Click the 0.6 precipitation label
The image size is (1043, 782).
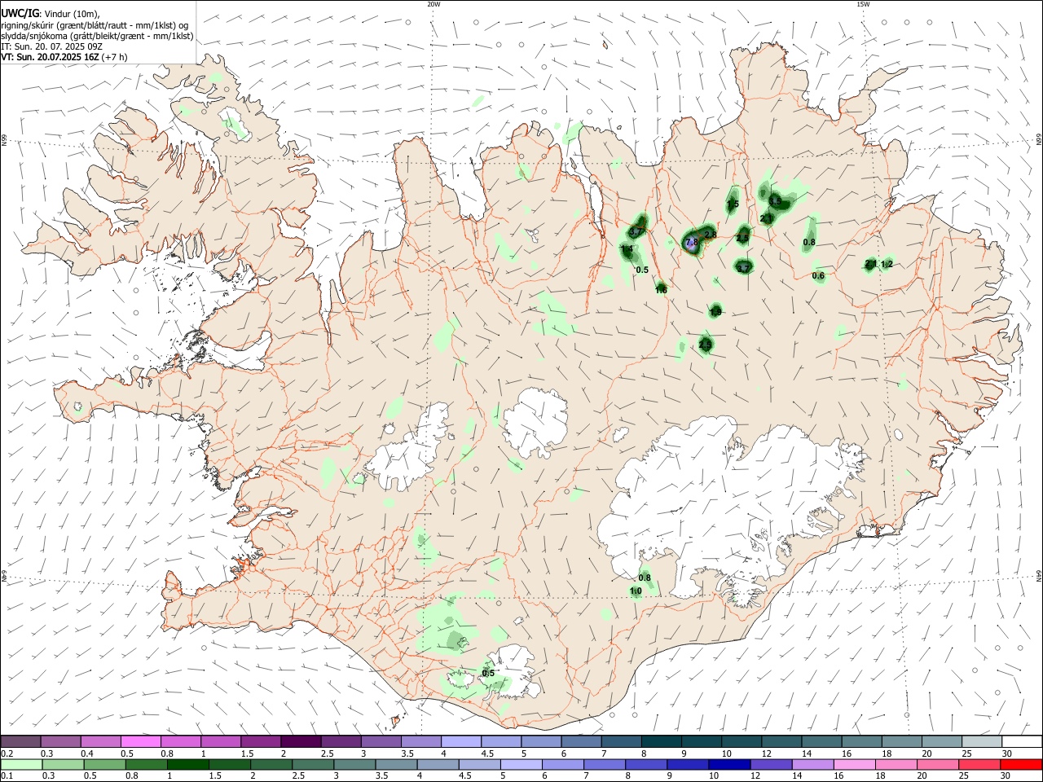click(x=818, y=276)
